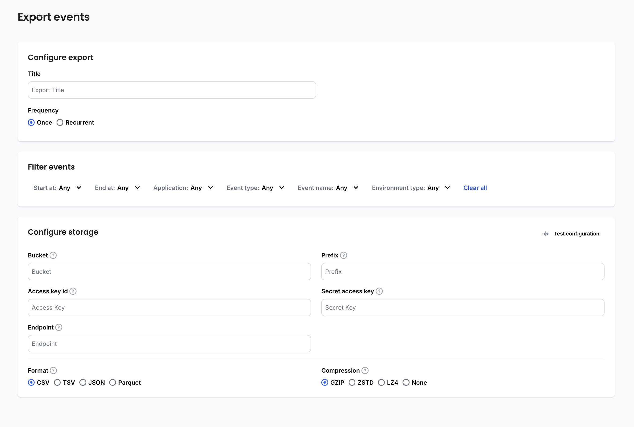Focus the Access Key input field
This screenshot has width=634, height=427.
[x=169, y=308]
